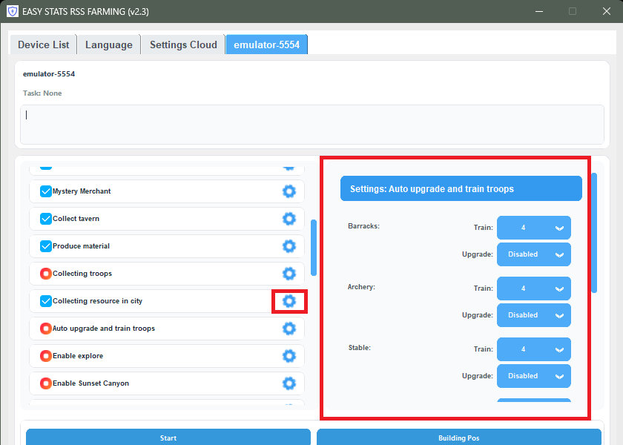This screenshot has width=623, height=445.
Task: Minimize the application window
Action: coord(538,11)
